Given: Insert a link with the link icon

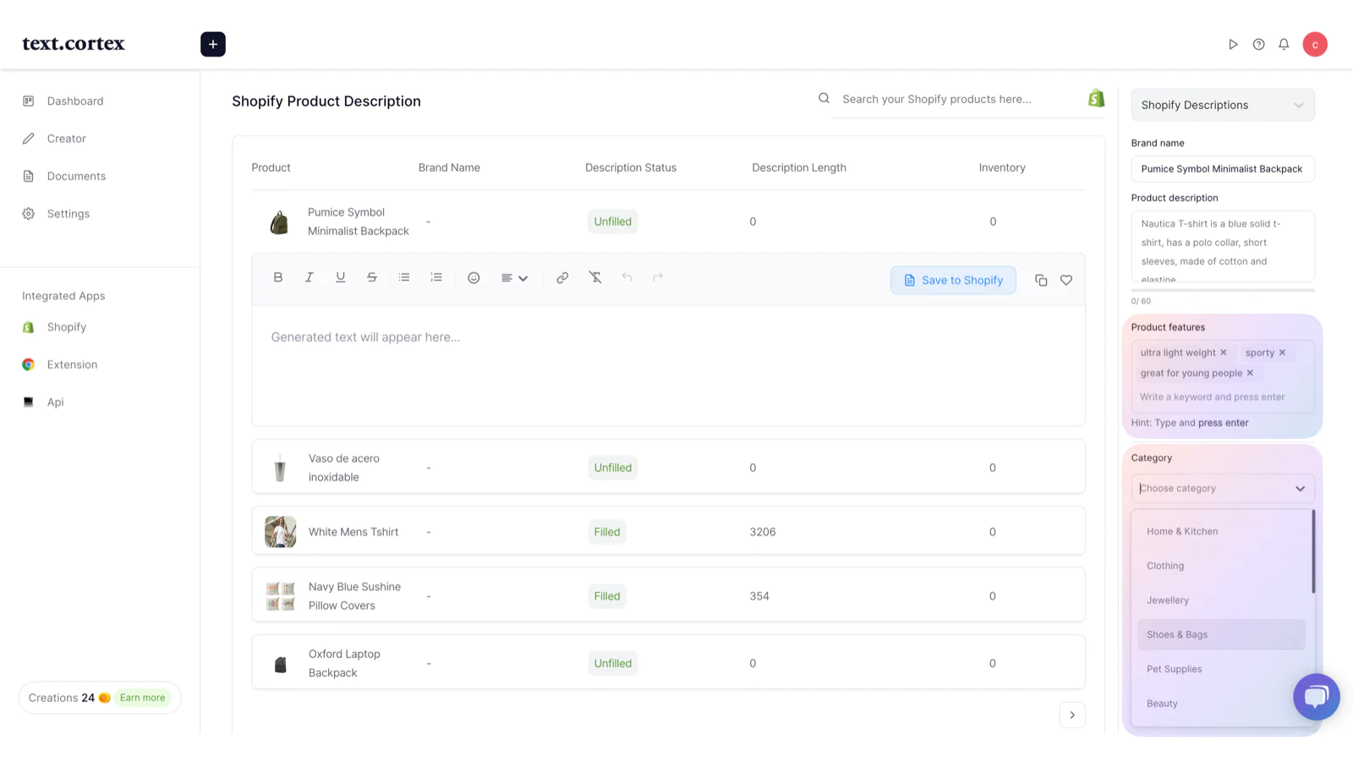Looking at the screenshot, I should [x=562, y=278].
